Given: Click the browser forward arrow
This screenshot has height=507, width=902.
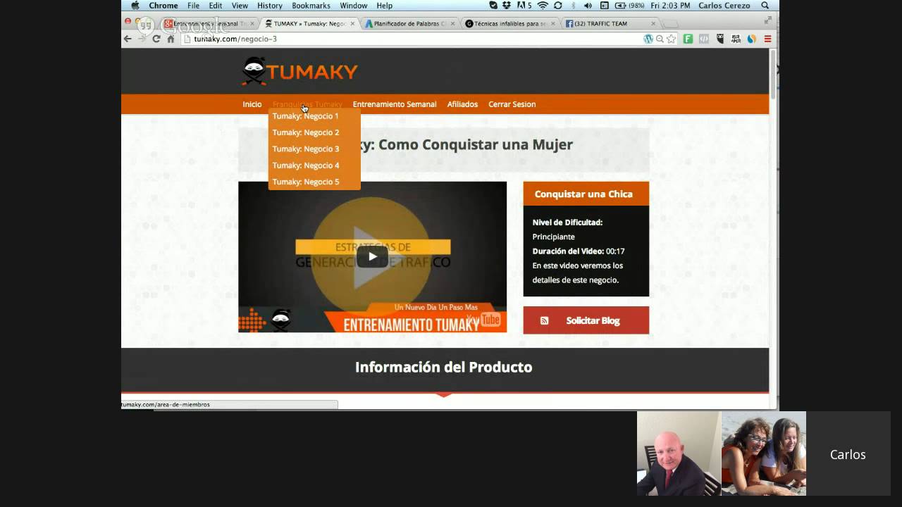Looking at the screenshot, I should (142, 39).
